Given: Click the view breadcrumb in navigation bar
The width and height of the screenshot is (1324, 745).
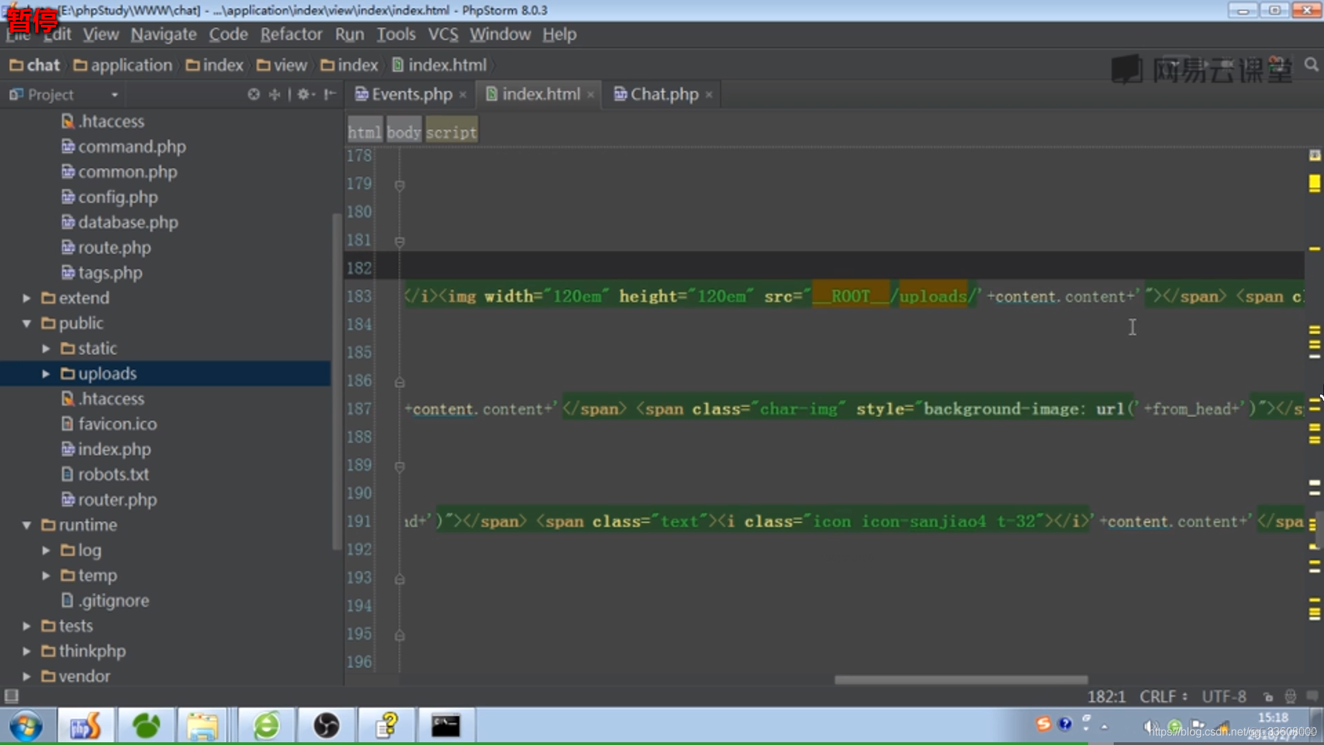Looking at the screenshot, I should [281, 66].
